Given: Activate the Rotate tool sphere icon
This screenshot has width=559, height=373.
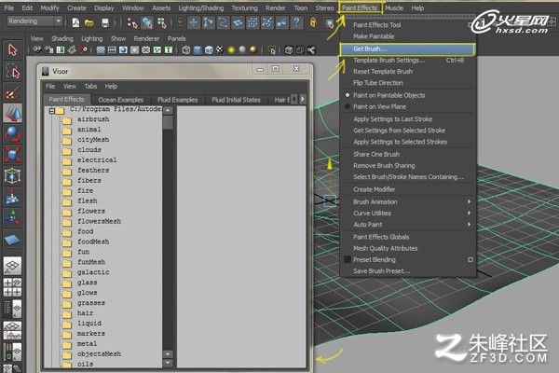Looking at the screenshot, I should (12, 134).
